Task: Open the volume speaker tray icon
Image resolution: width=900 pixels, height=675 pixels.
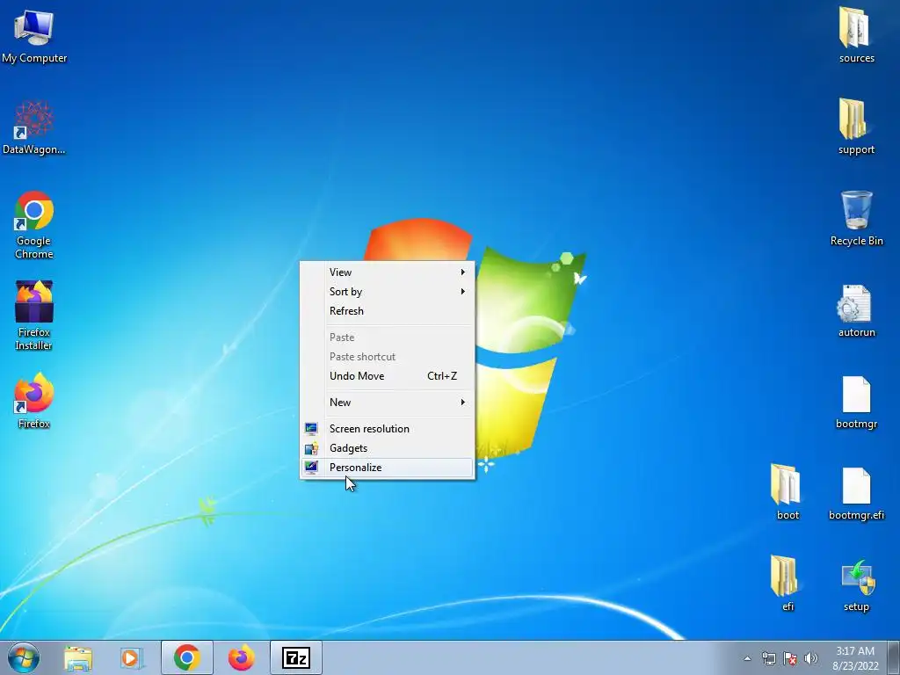Action: pos(810,658)
